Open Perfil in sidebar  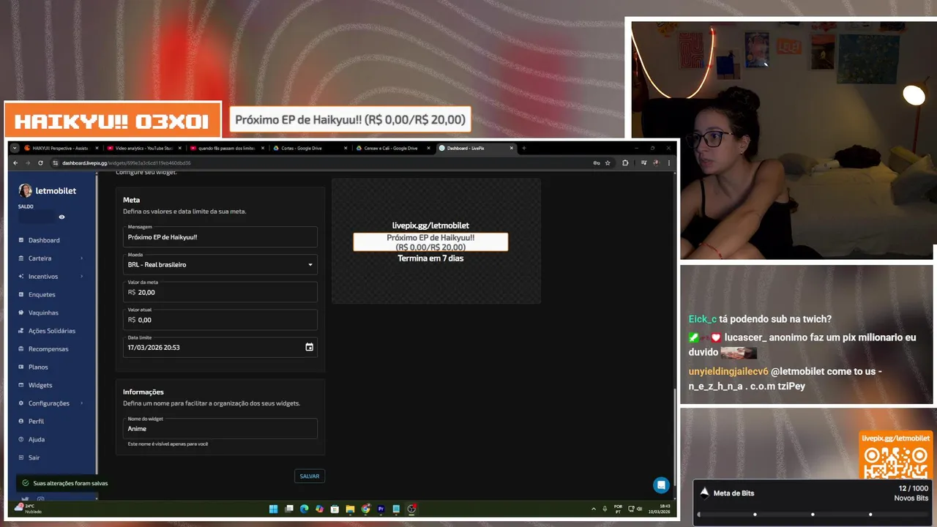click(37, 422)
